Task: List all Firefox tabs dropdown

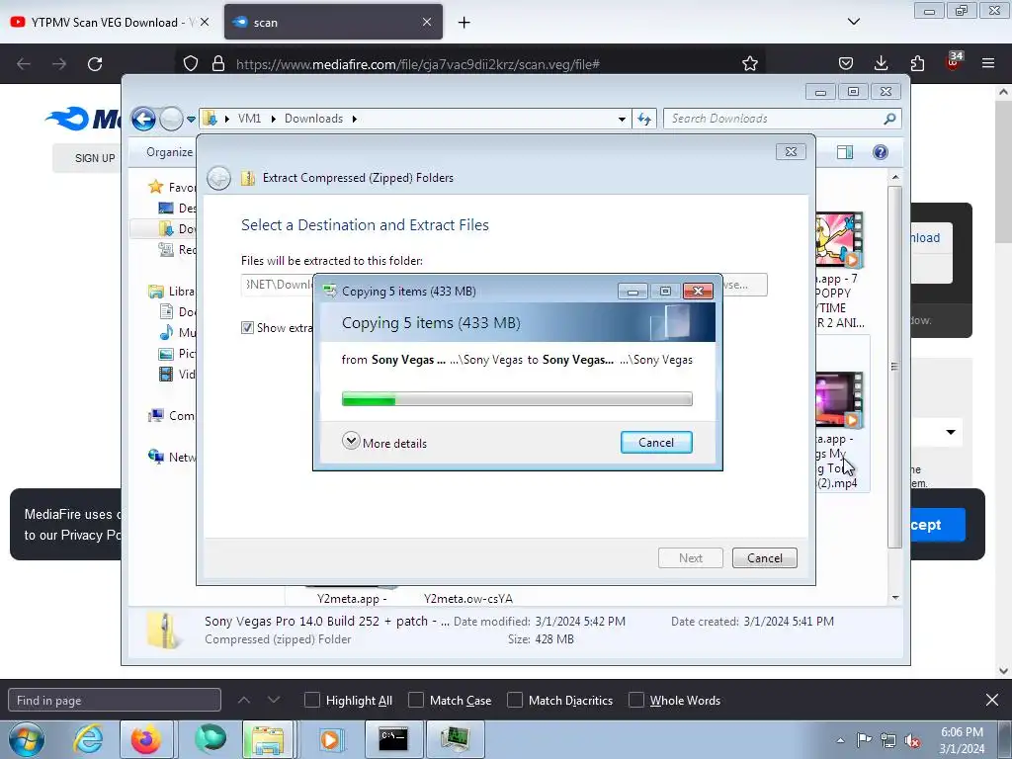Action: tap(853, 22)
